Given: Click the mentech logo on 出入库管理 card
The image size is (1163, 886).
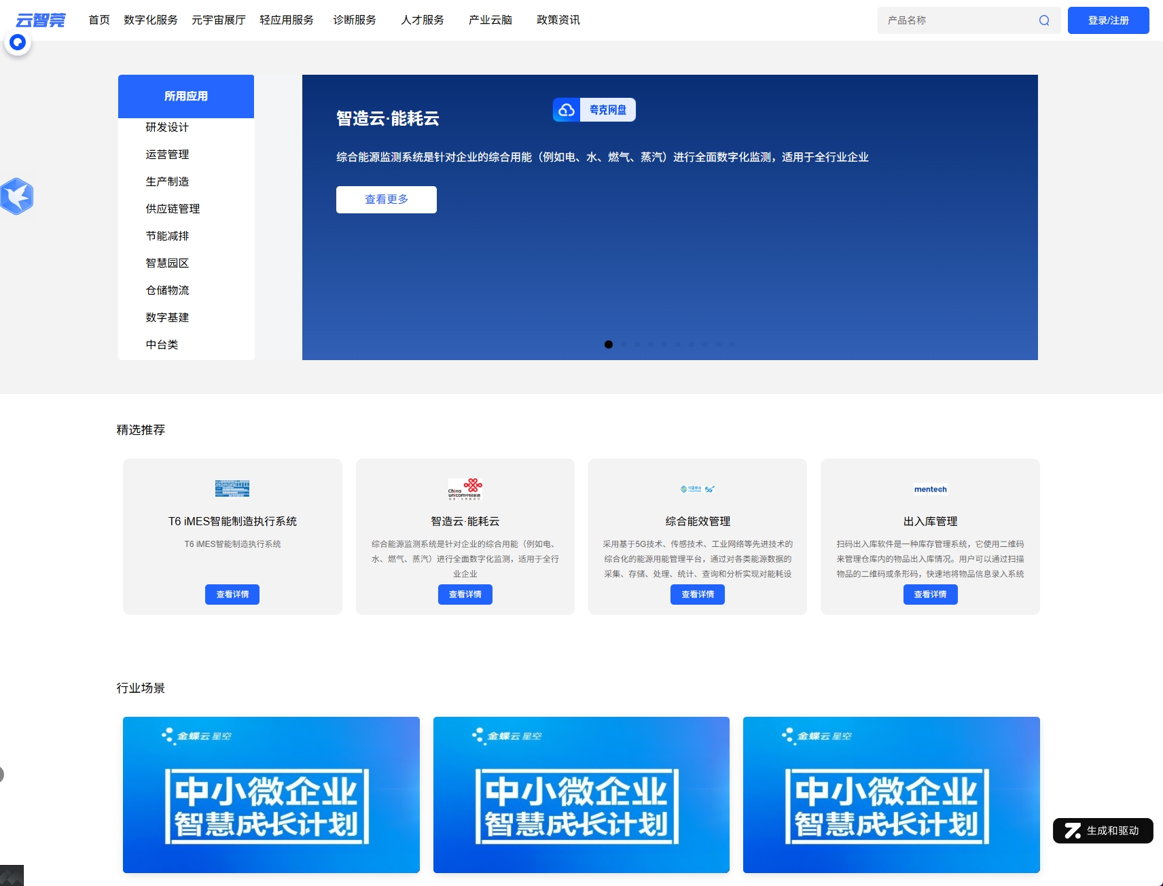Looking at the screenshot, I should click(930, 489).
